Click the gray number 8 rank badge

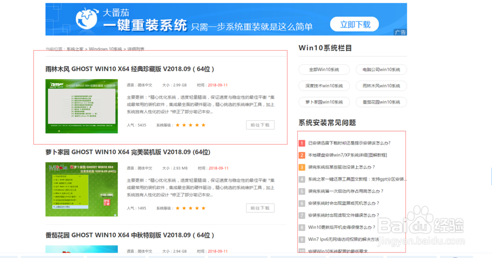[302, 228]
